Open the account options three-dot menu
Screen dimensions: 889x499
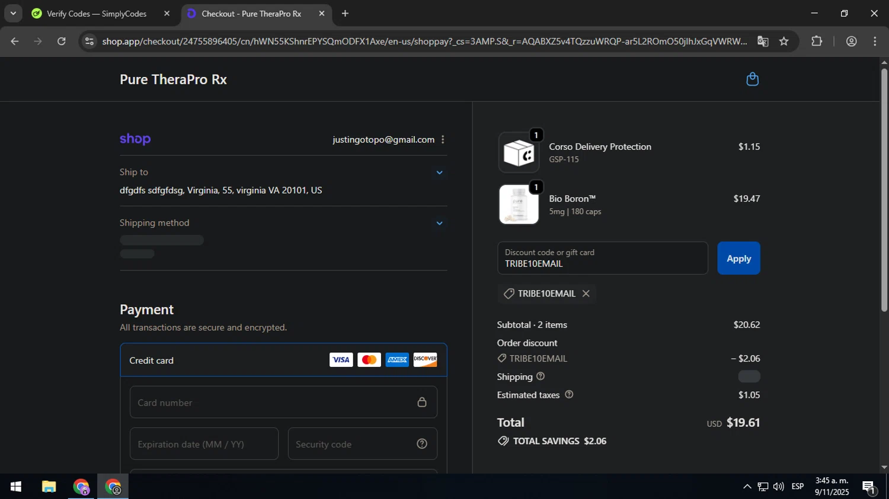point(443,140)
